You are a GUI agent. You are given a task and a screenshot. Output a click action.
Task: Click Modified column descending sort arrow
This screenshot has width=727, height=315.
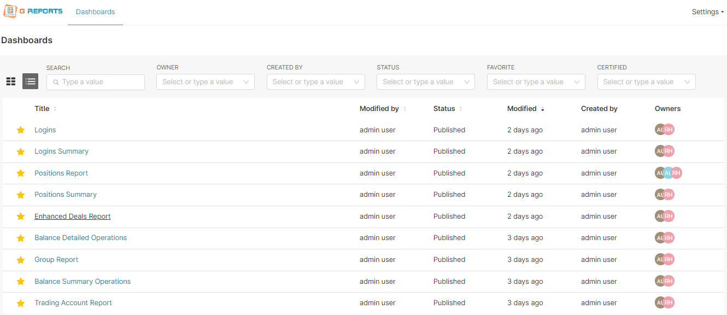(x=543, y=109)
